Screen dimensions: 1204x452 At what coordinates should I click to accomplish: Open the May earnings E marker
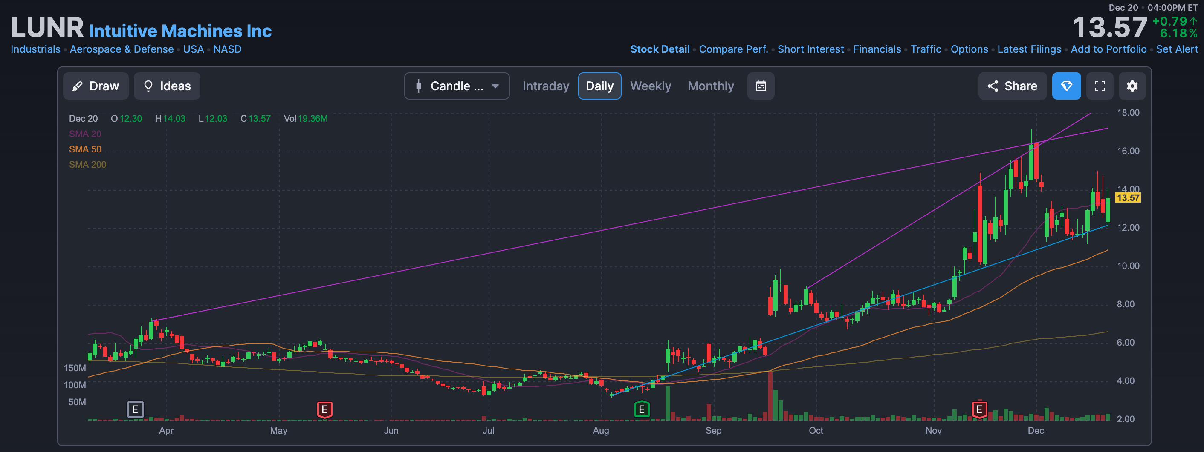pyautogui.click(x=324, y=409)
